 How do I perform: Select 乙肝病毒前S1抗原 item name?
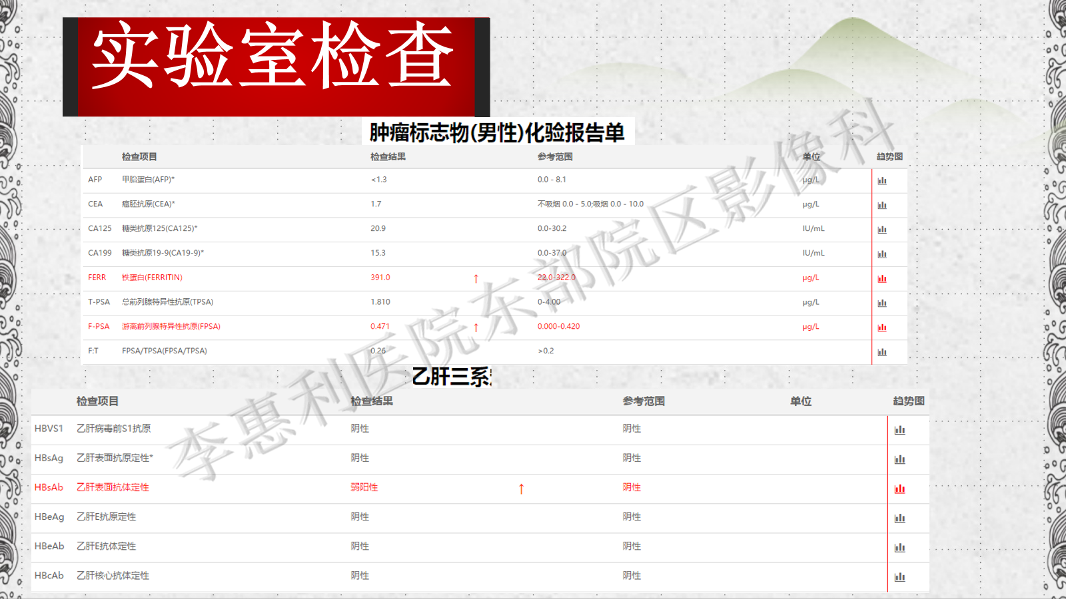(x=113, y=429)
